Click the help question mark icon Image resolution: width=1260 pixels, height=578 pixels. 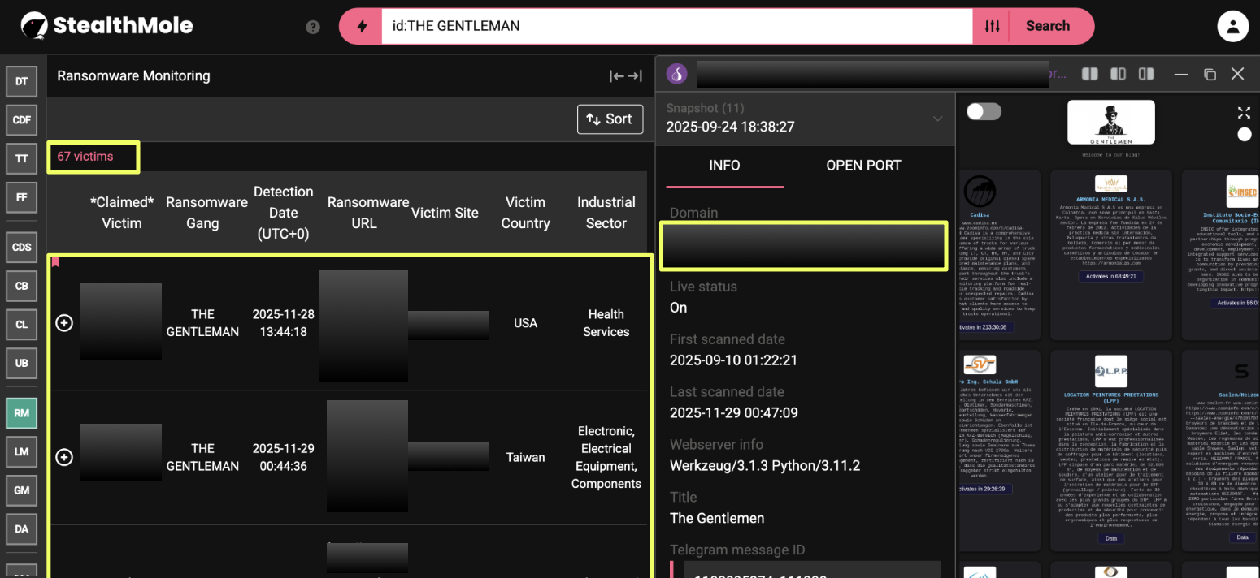tap(313, 27)
